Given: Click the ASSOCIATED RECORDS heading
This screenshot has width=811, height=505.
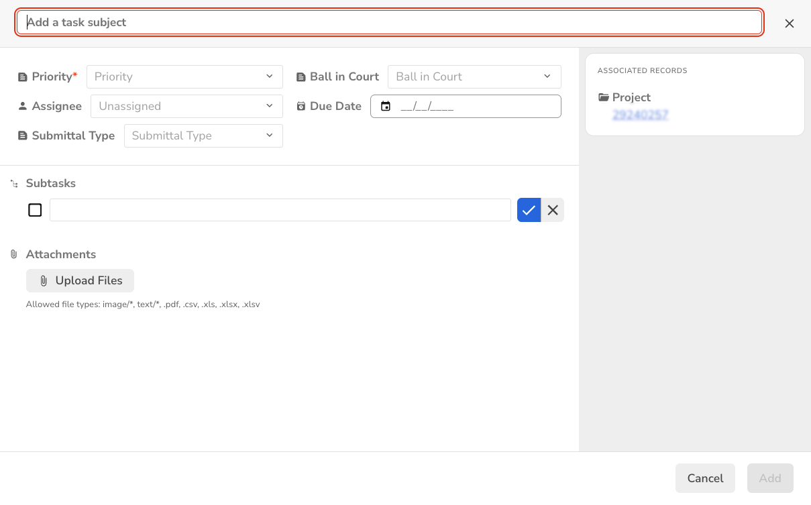Looking at the screenshot, I should [642, 70].
